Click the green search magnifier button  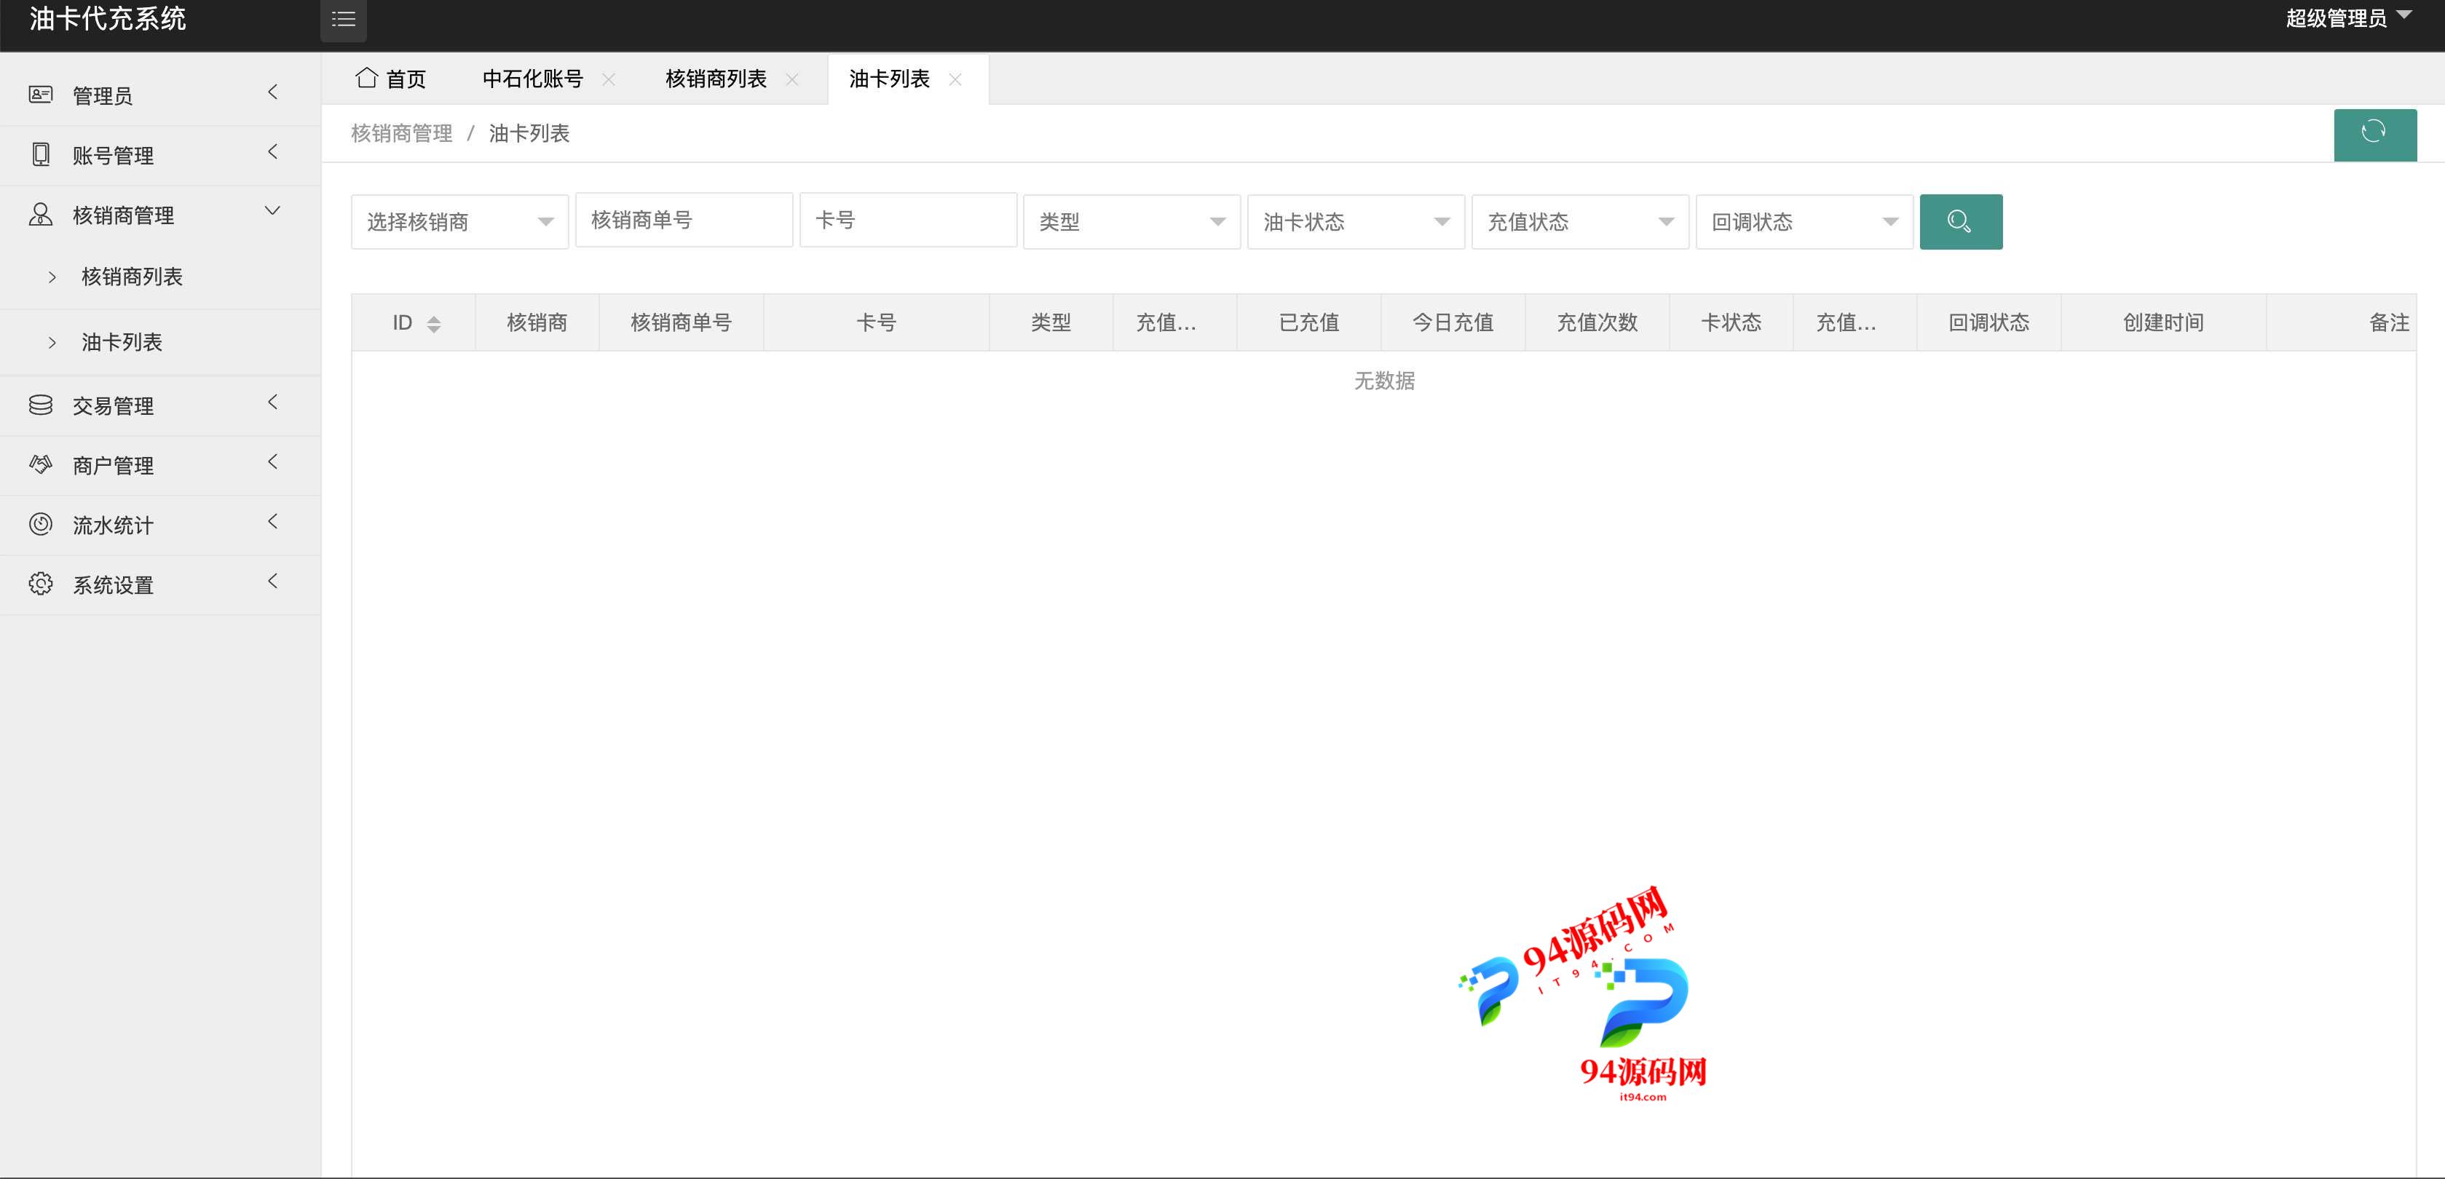1961,221
